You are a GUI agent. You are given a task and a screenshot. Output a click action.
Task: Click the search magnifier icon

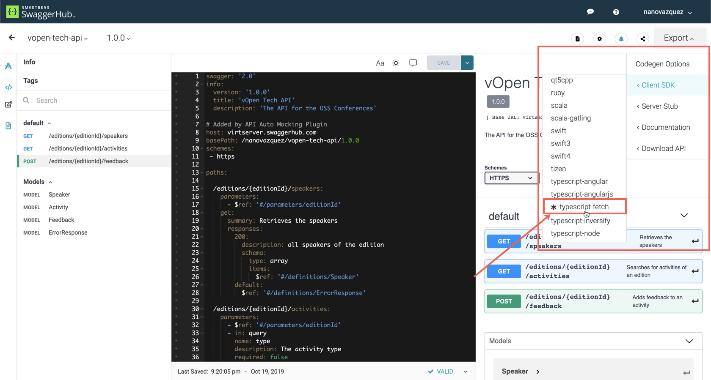click(26, 100)
